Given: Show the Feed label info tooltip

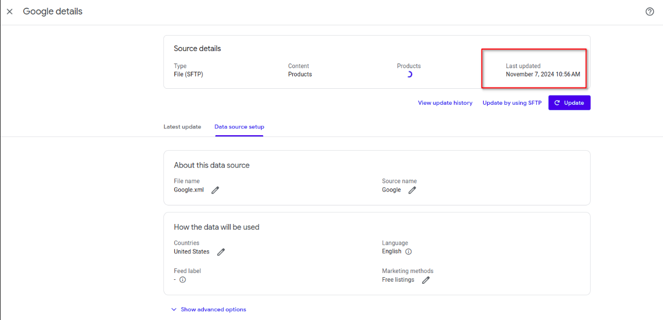Looking at the screenshot, I should click(183, 280).
